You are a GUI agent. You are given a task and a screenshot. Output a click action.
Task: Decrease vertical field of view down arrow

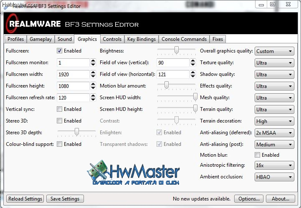[x=193, y=65]
